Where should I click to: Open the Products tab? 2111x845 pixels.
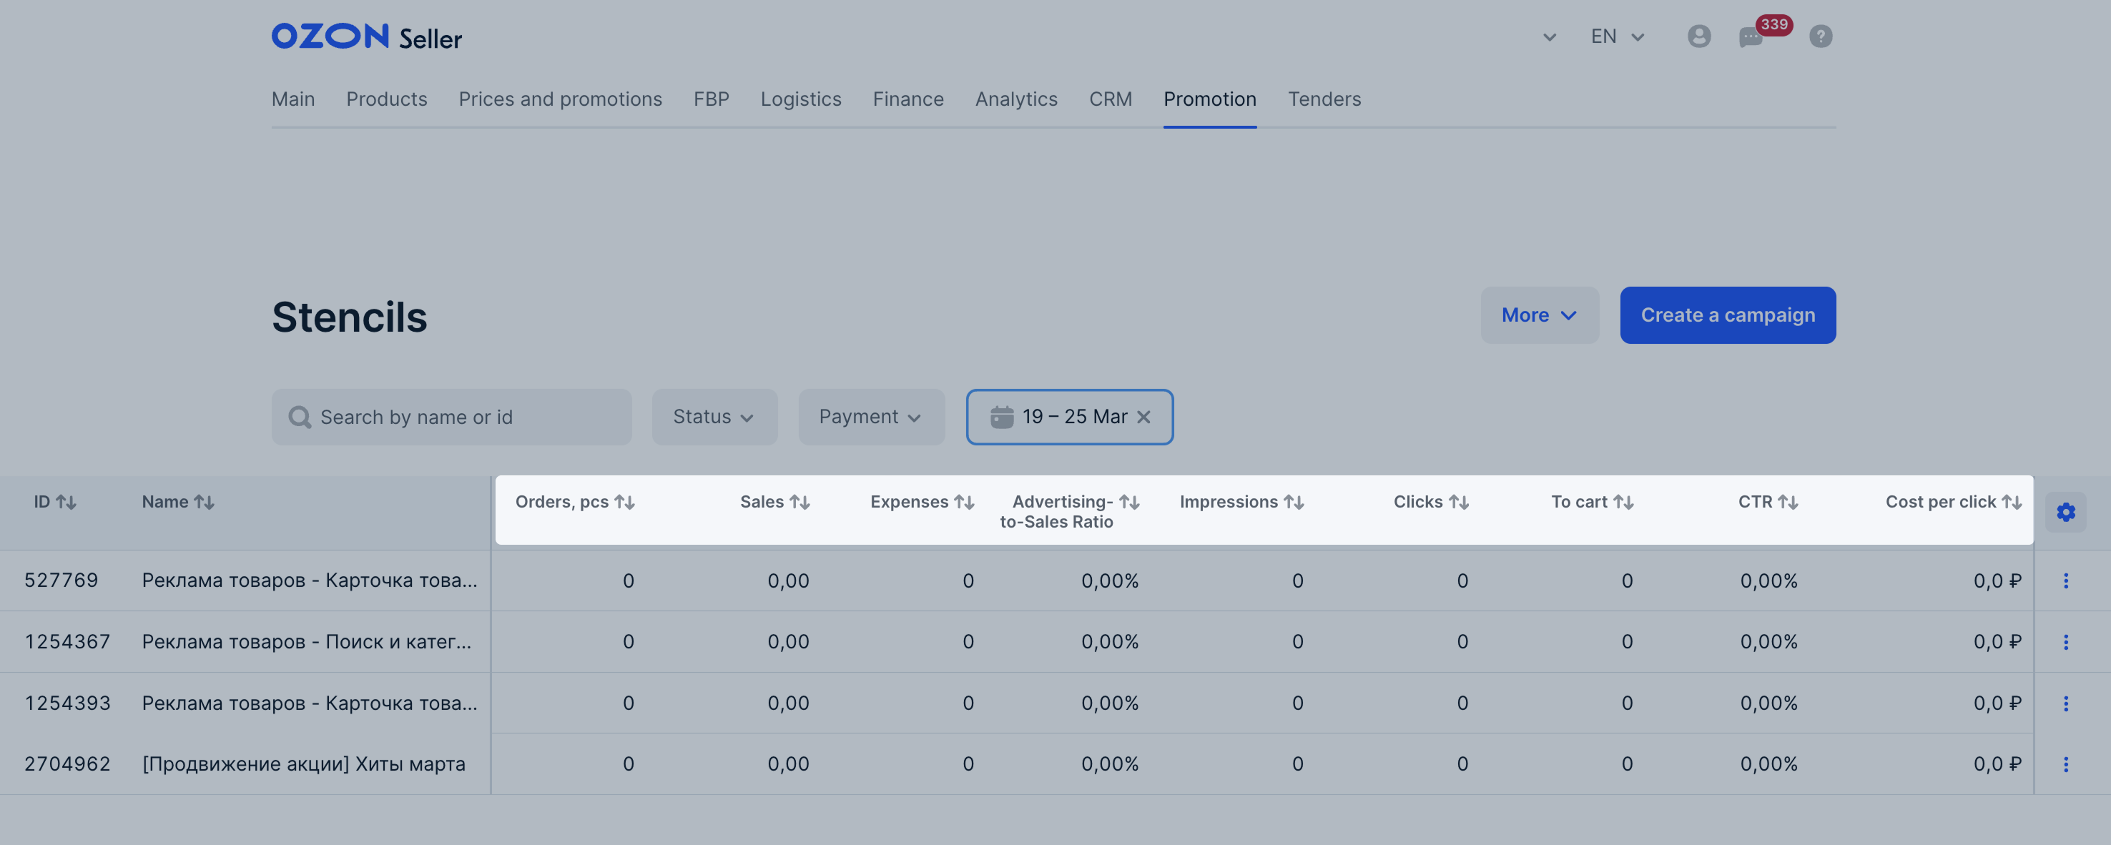coord(387,99)
